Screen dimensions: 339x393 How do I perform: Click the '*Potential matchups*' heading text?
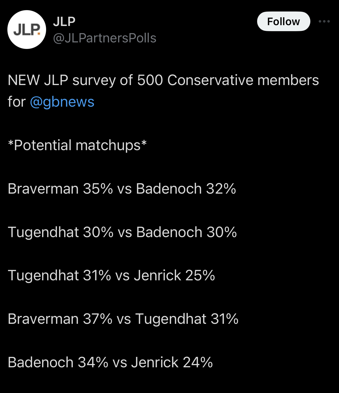pos(77,145)
